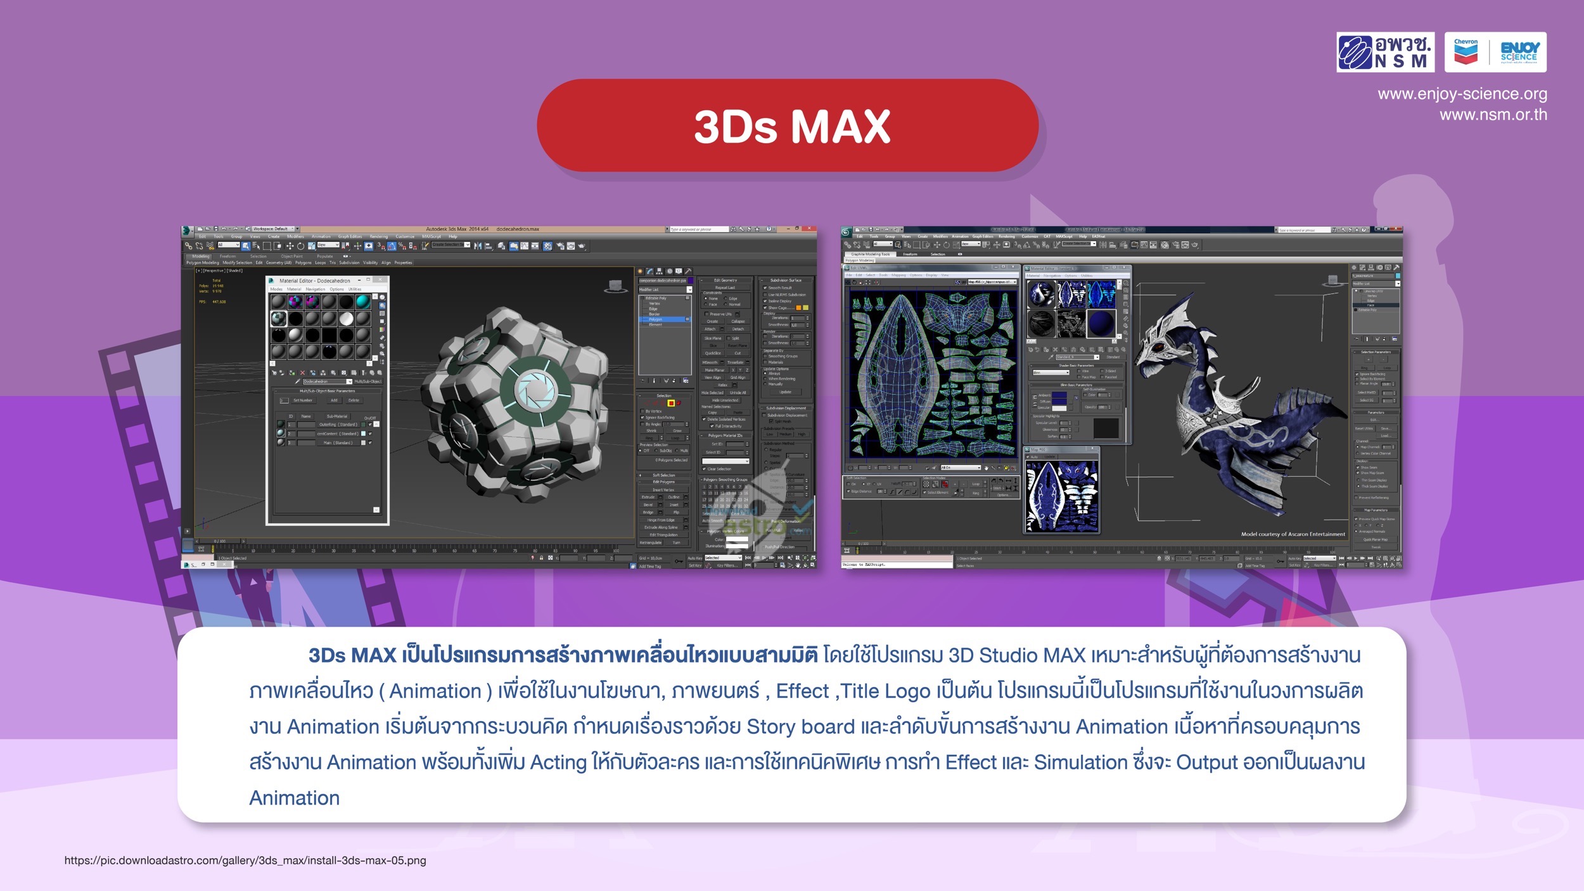Toggle the Ignore Backfacing checkbox under By Vertex
This screenshot has height=891, width=1584.
(642, 417)
